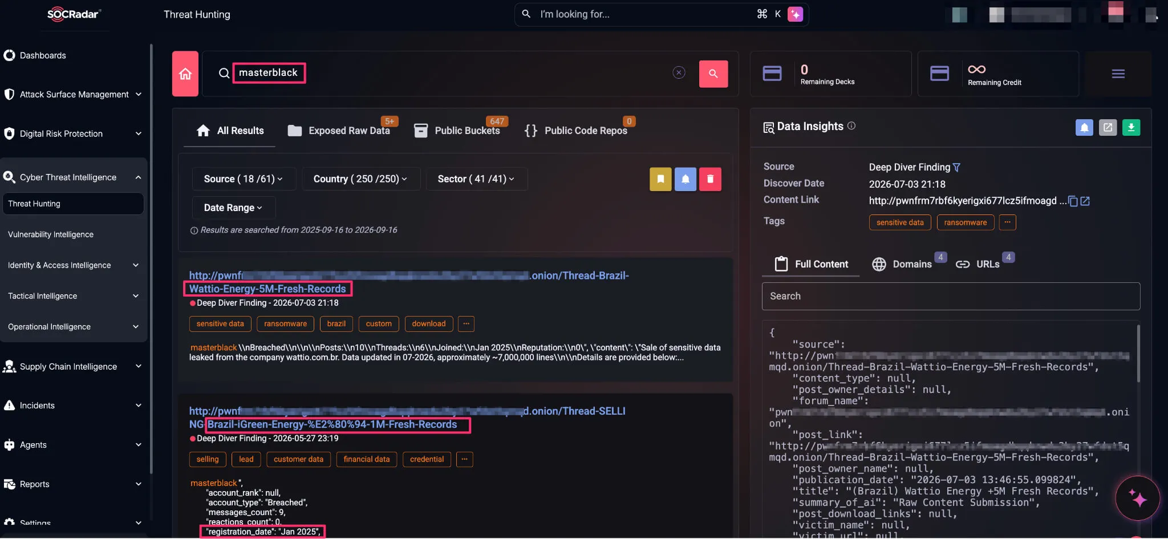Collapse Cyber Threat Intelligence section
Screen dimensions: 1168x539
[138, 177]
